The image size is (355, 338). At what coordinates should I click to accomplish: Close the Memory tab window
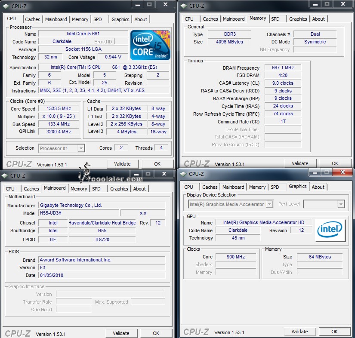(x=343, y=4)
